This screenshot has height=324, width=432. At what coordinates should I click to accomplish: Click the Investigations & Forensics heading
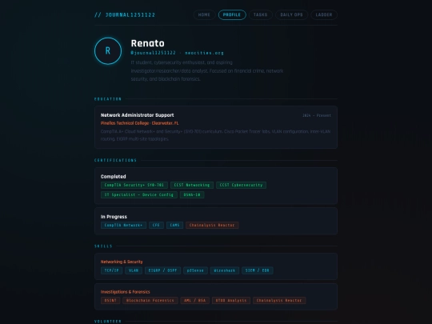[x=125, y=292]
